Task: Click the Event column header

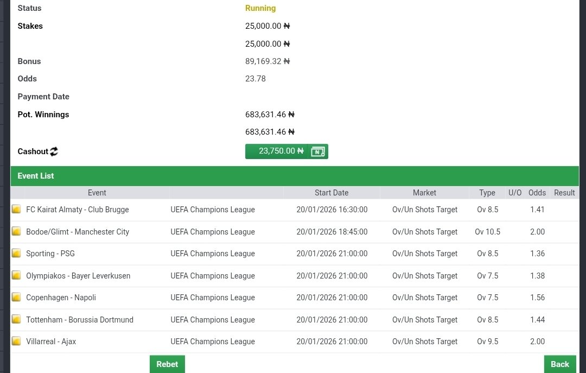Action: (97, 193)
